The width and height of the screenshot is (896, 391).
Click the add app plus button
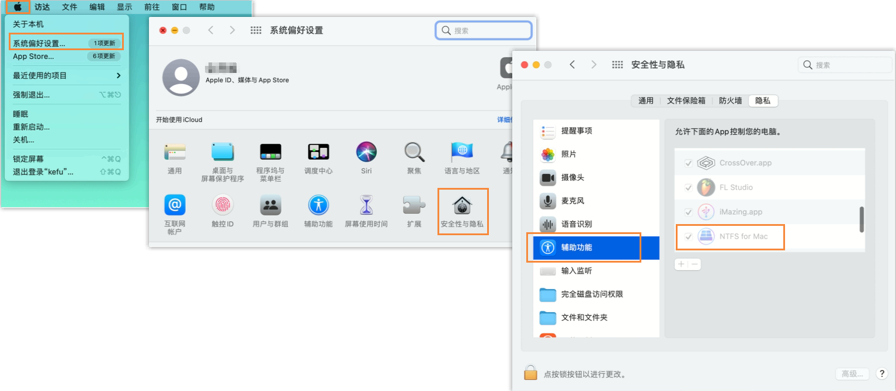click(x=681, y=264)
